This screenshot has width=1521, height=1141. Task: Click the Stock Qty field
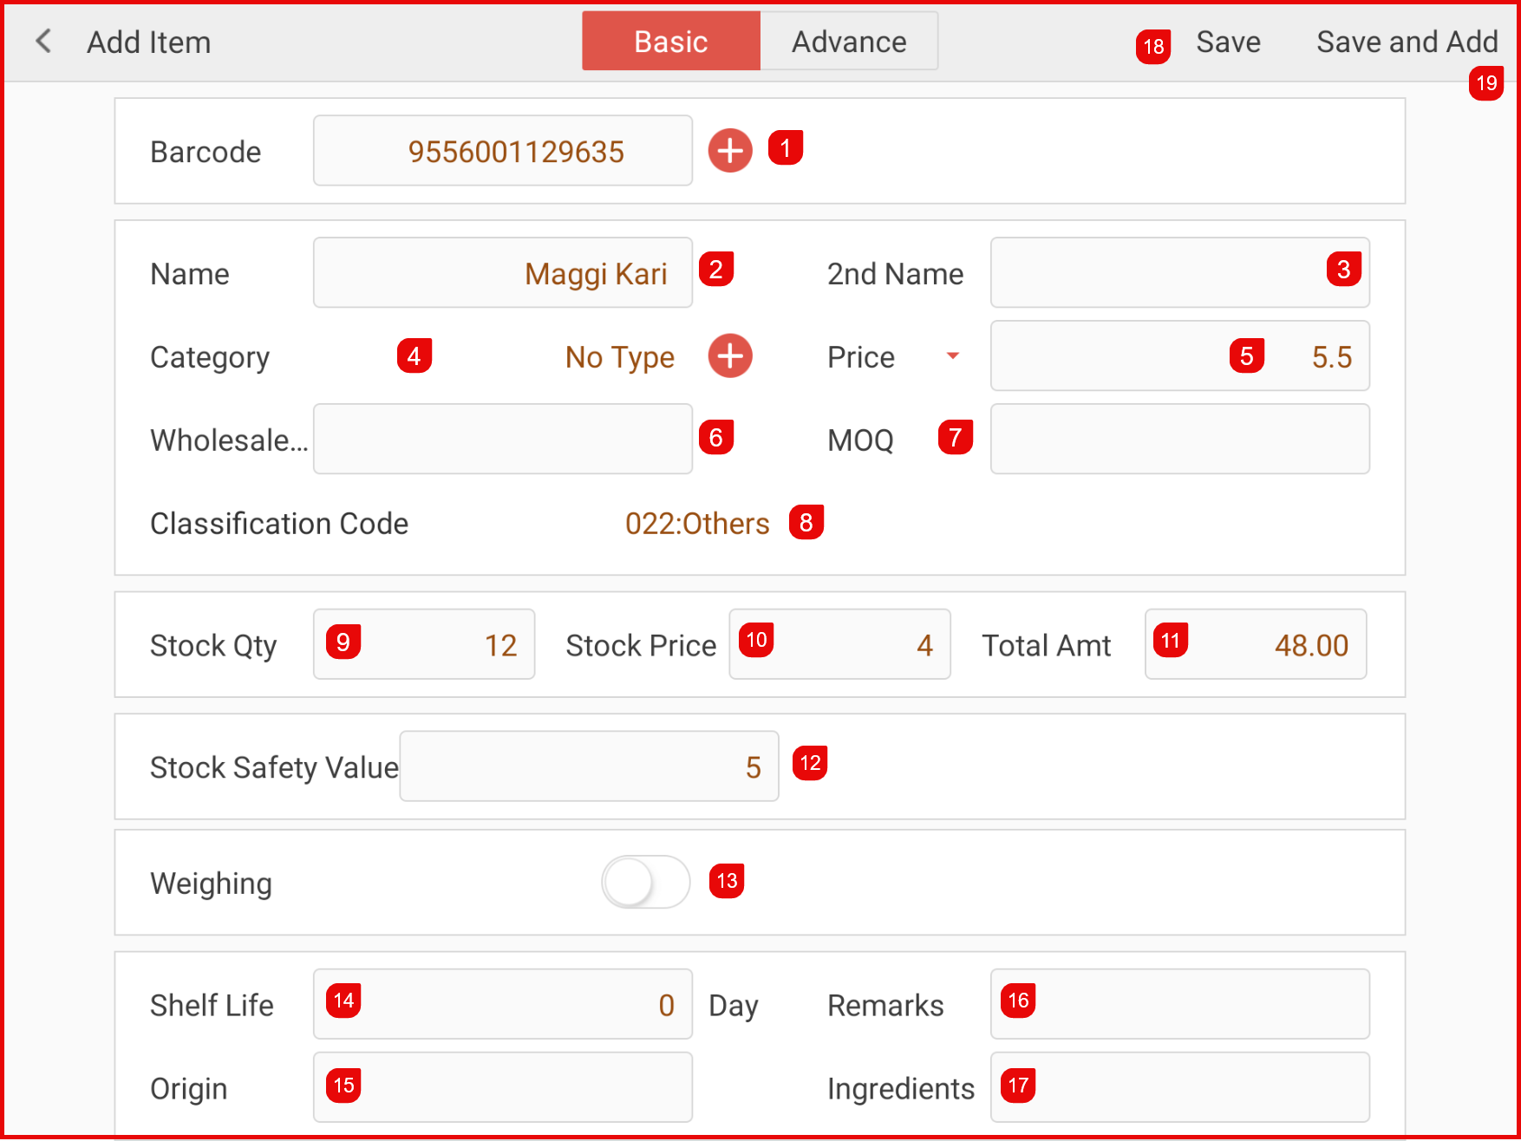[x=434, y=644]
